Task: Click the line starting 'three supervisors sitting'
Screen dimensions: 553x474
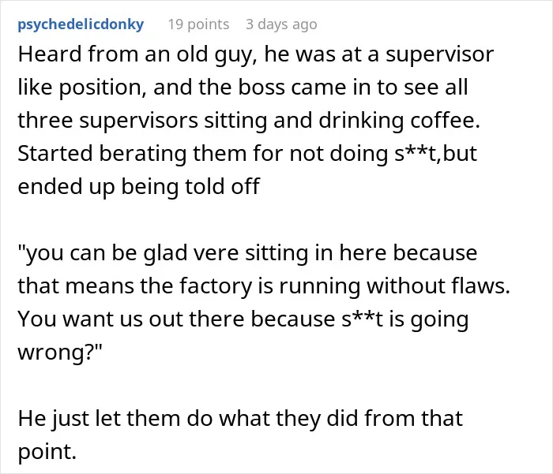Action: click(x=249, y=121)
